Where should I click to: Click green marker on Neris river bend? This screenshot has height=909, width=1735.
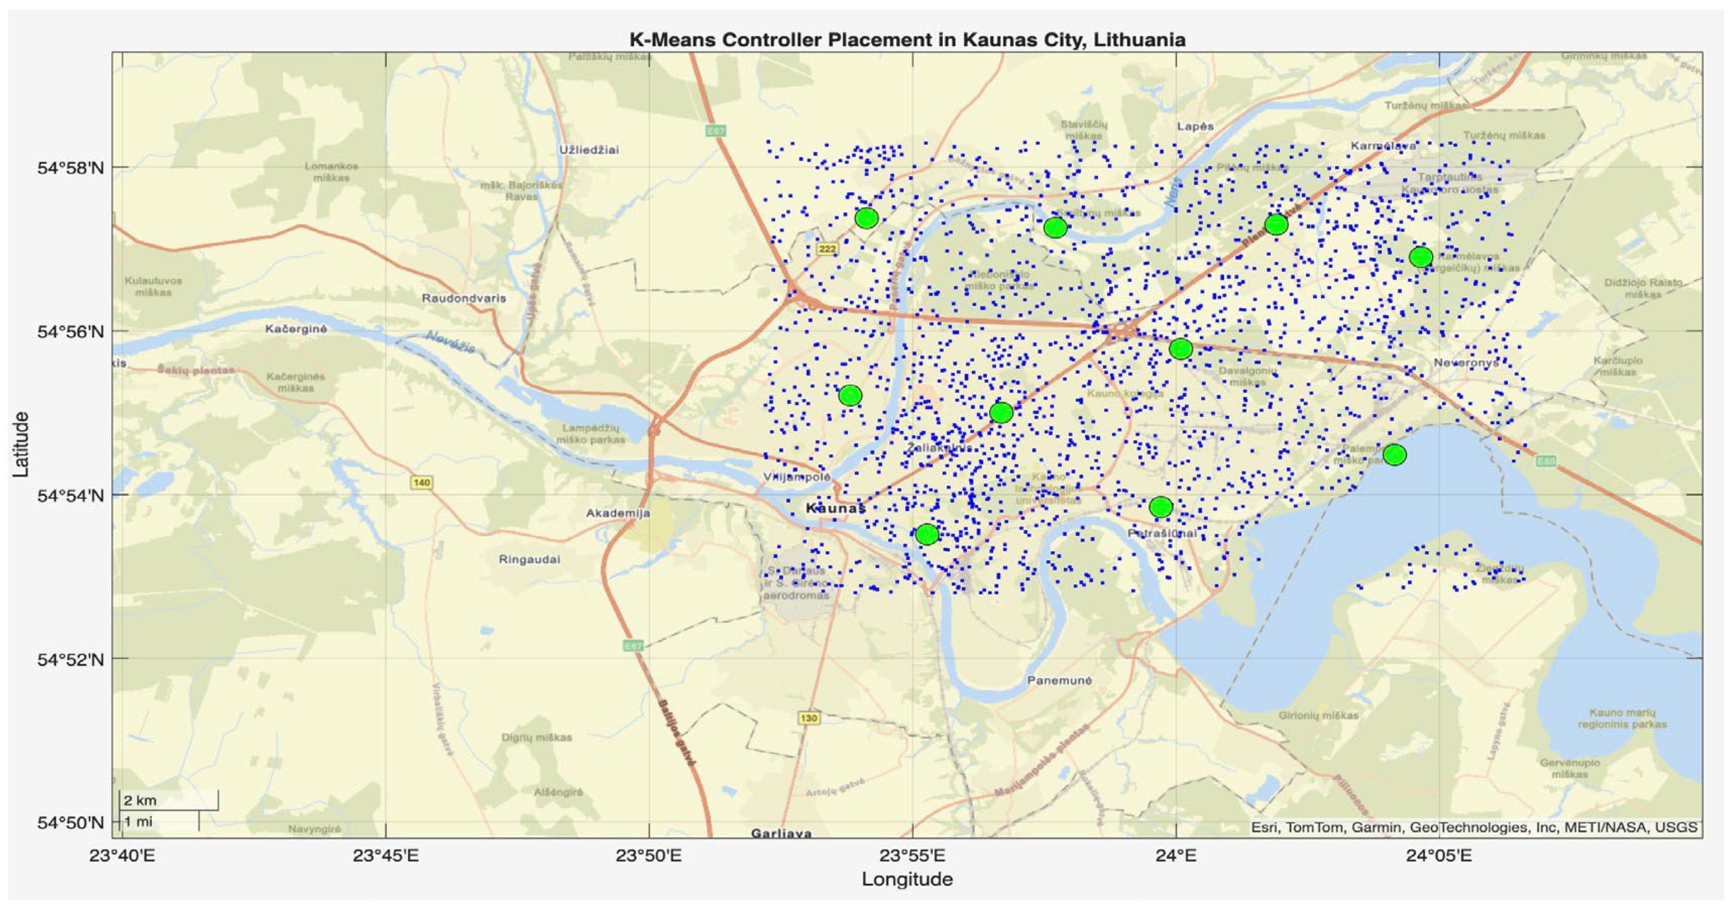tap(1055, 228)
